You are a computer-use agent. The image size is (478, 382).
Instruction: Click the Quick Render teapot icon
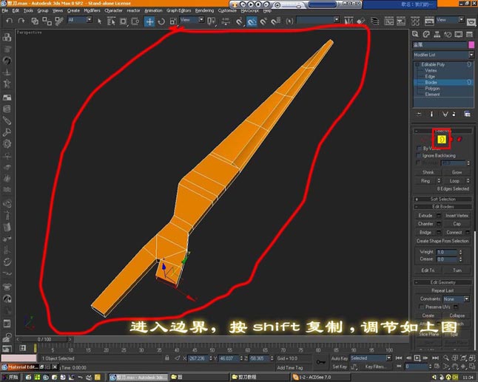[x=471, y=22]
